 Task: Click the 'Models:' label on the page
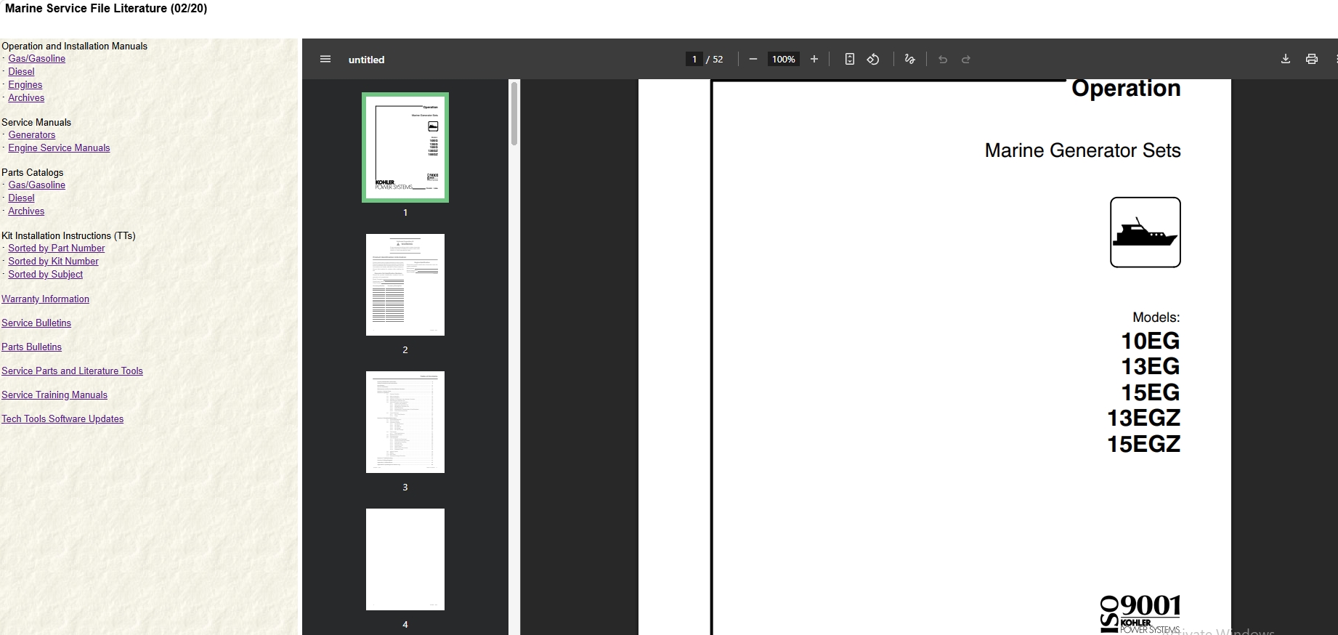(1156, 317)
